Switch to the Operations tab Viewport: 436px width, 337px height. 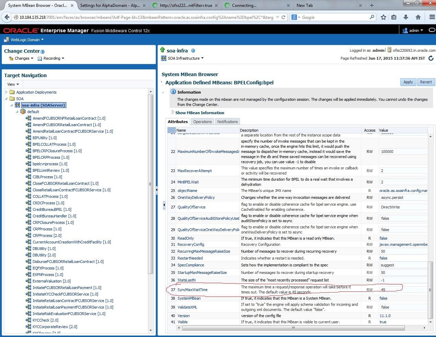coord(202,122)
